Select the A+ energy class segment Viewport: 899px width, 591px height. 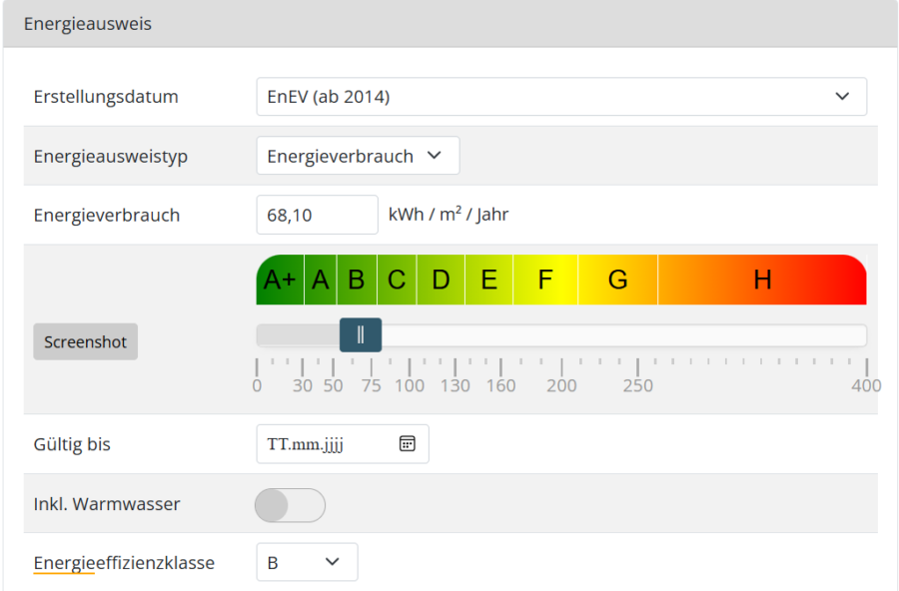pos(281,281)
